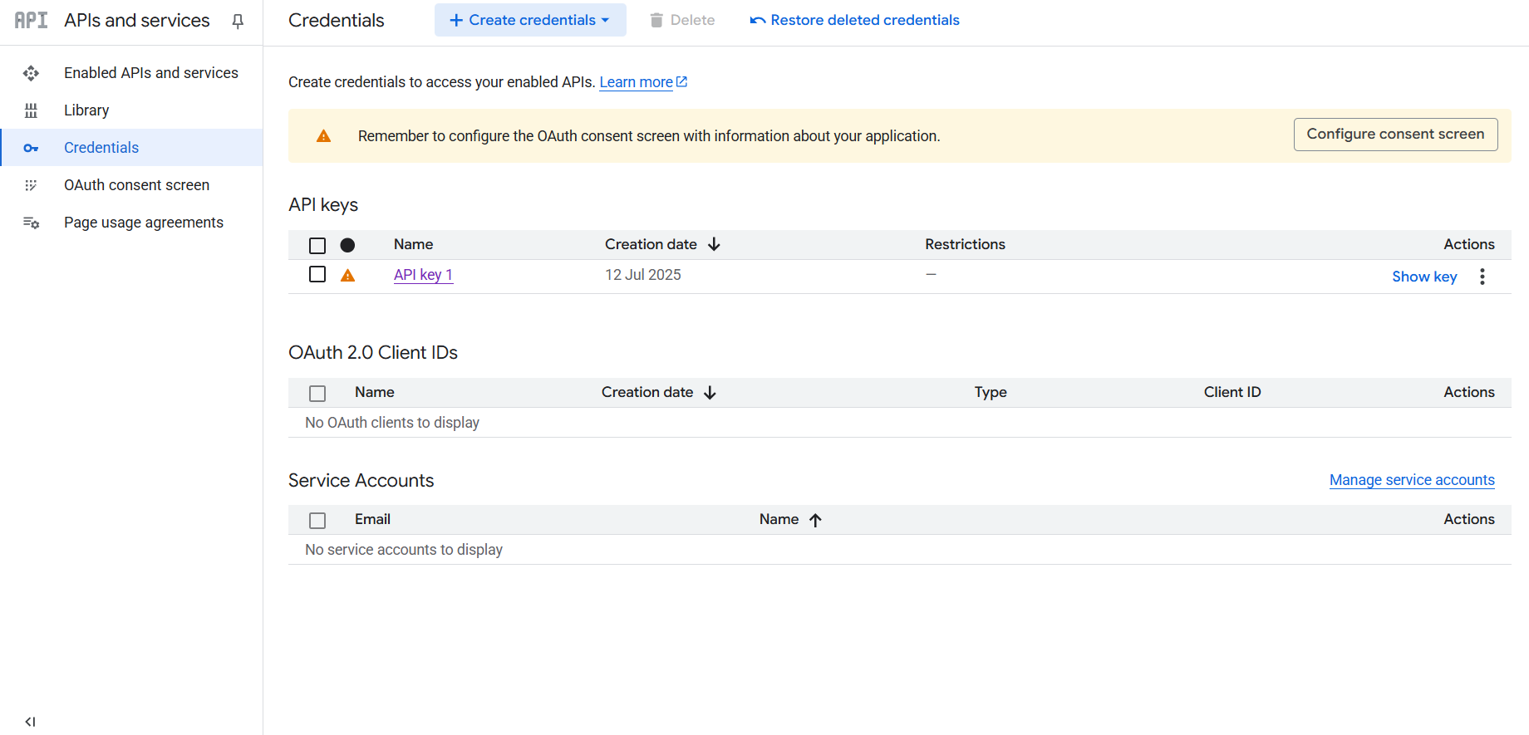Sort service accounts by Name arrow
This screenshot has height=735, width=1529.
[x=815, y=520]
